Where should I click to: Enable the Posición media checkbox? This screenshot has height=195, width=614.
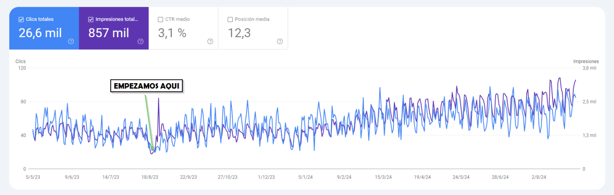[x=230, y=19]
